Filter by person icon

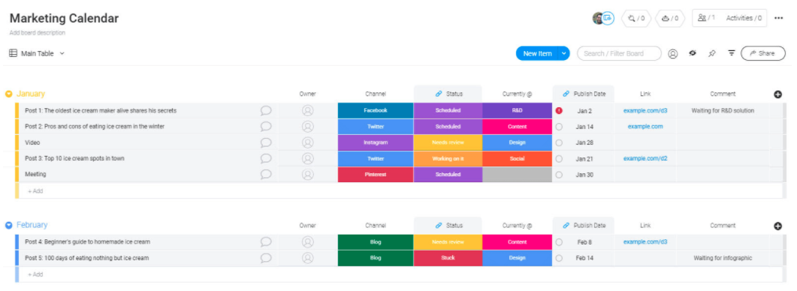click(x=672, y=53)
